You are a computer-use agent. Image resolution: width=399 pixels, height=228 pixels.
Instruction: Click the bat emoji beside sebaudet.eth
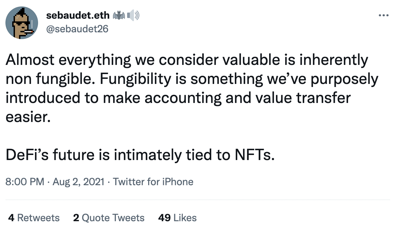[x=119, y=16]
